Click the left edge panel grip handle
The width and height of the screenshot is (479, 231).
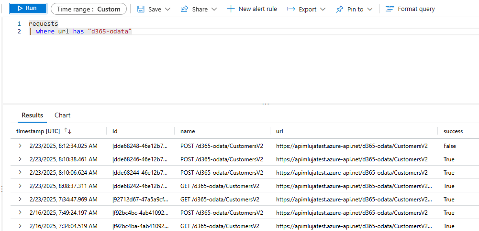pos(1,189)
